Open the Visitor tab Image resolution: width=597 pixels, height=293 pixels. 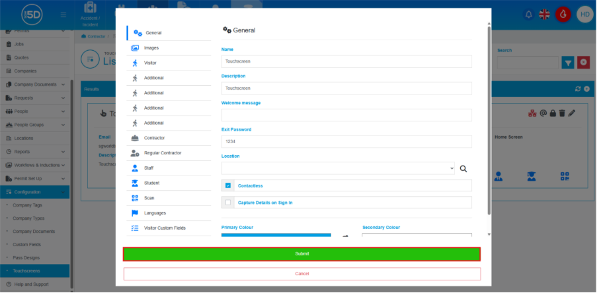point(169,63)
